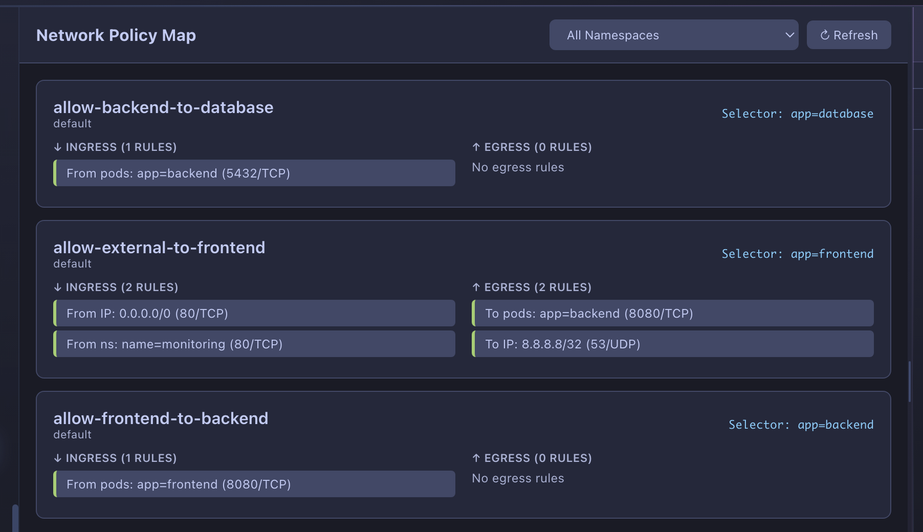Viewport: 923px width, 532px height.
Task: Click the ingress down-arrow icon on allow-frontend-to-backend
Action: coord(57,458)
